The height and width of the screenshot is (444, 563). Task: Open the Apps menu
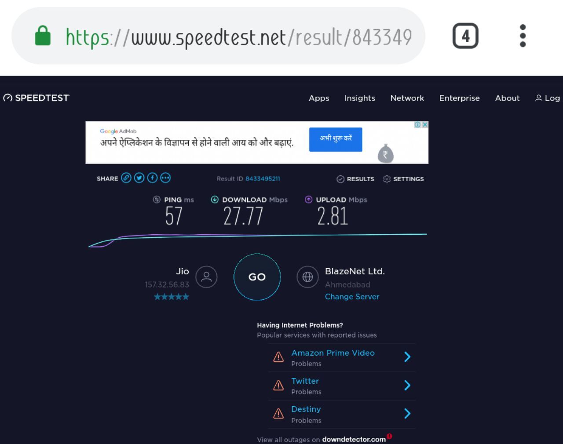[319, 98]
